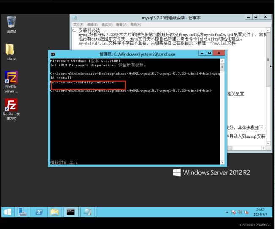Show hidden tray icons arrow
The height and width of the screenshot is (229, 275).
(227, 212)
